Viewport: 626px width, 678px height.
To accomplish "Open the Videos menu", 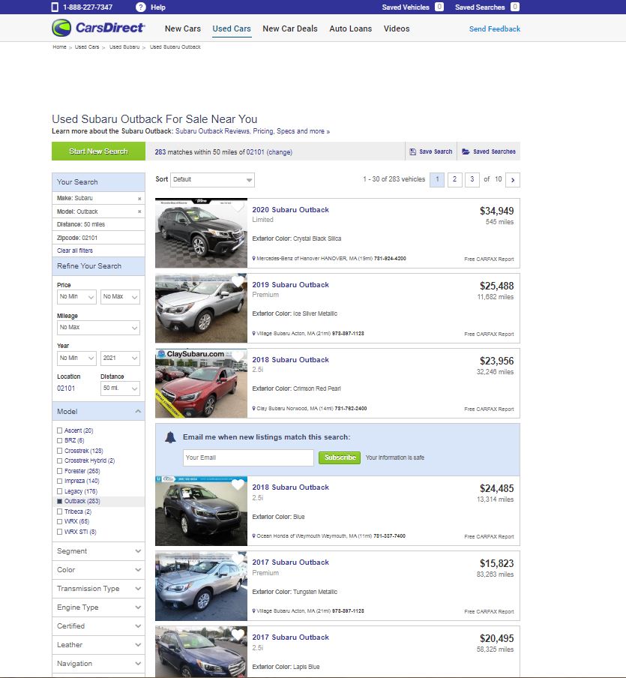I will (397, 28).
